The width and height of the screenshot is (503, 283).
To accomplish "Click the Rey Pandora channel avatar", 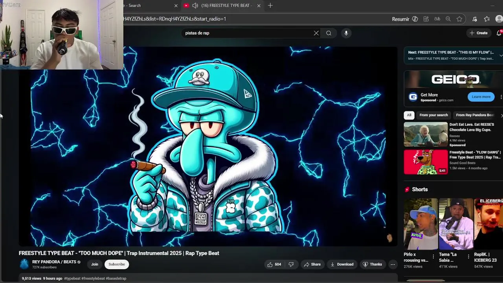I will click(x=24, y=264).
